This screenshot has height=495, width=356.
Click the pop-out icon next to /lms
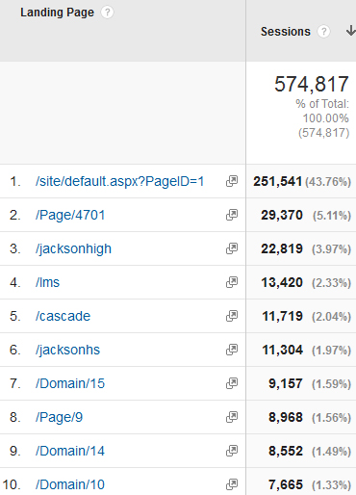pos(232,282)
